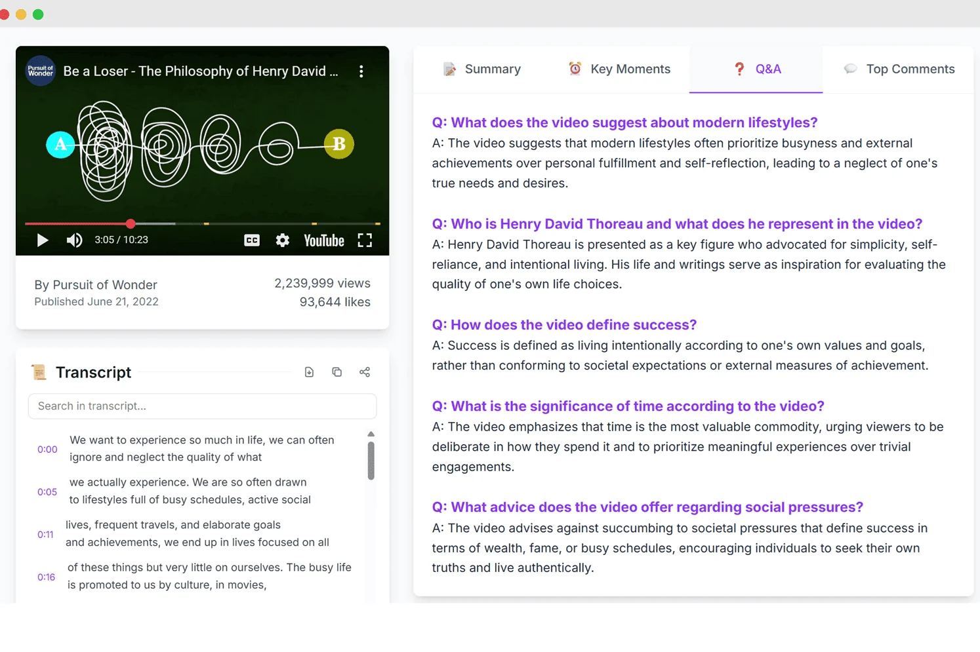
Task: Click the question about modern lifestyles
Action: point(624,123)
